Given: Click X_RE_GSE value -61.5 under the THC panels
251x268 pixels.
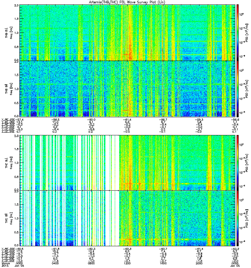Looking at the screenshot, I should pos(55,249).
